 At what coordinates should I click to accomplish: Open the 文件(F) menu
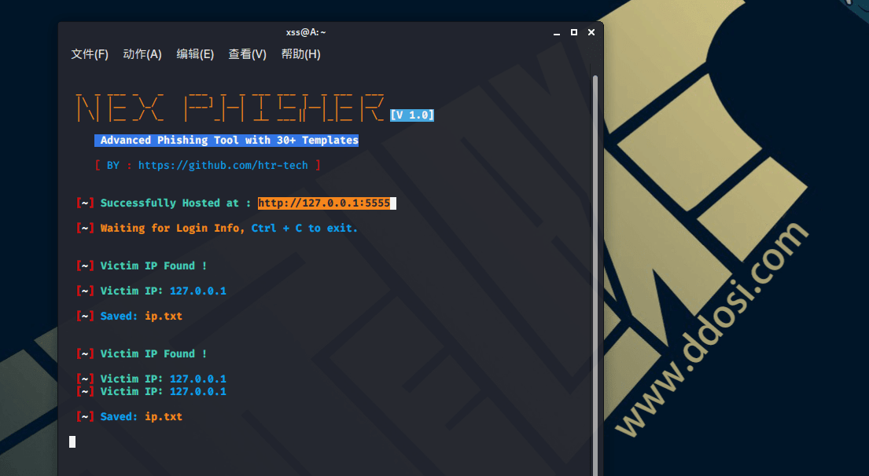click(x=89, y=54)
